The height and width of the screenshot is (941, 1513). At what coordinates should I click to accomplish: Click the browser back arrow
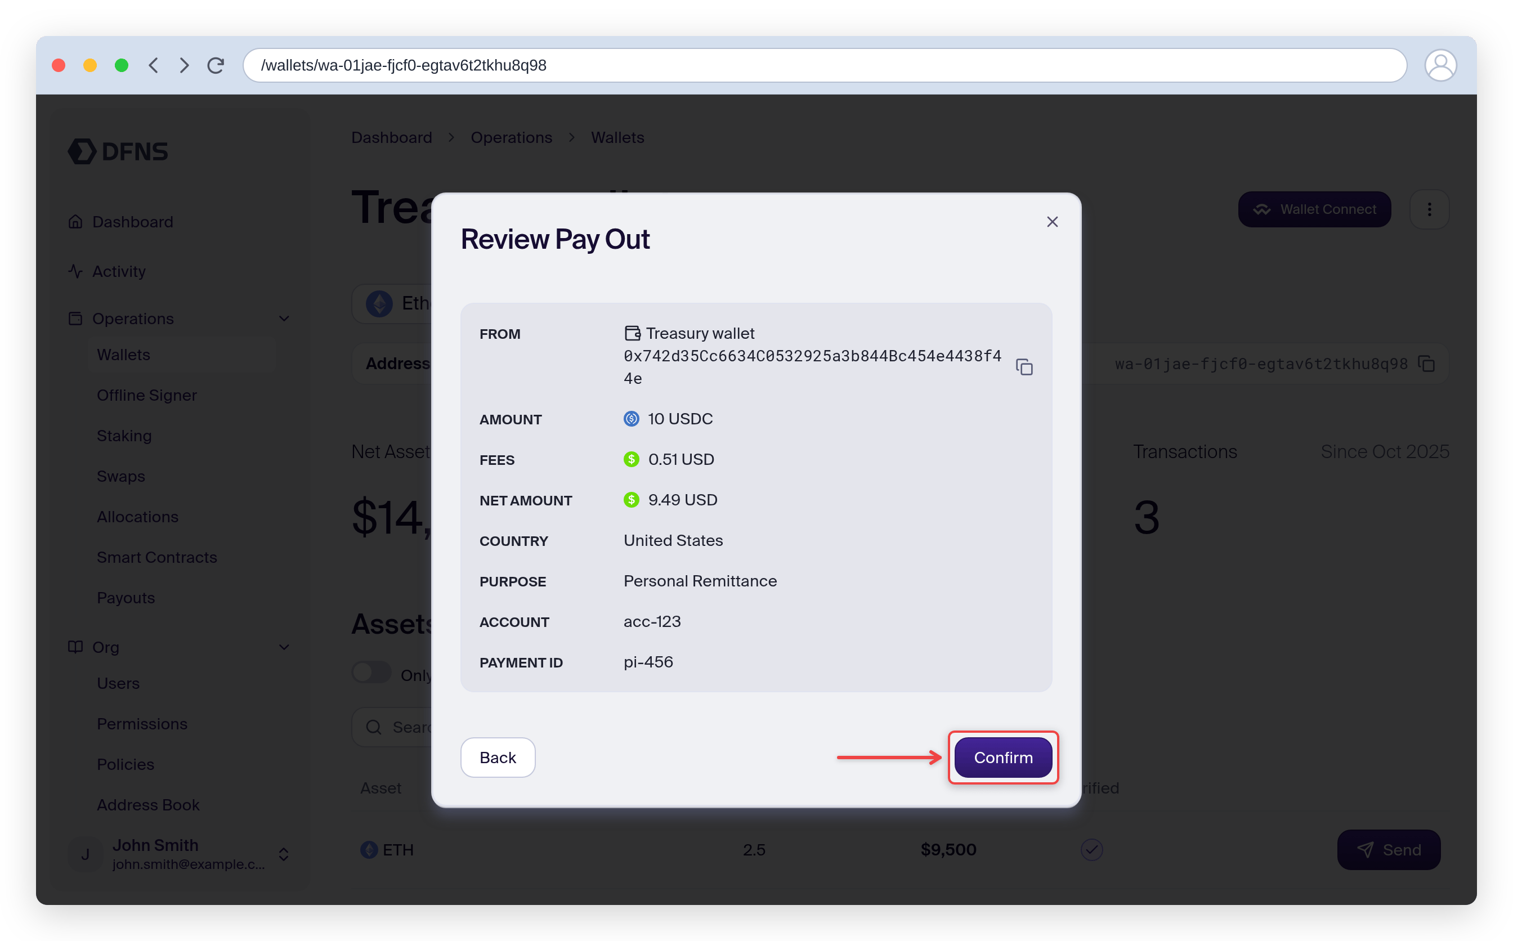[153, 65]
